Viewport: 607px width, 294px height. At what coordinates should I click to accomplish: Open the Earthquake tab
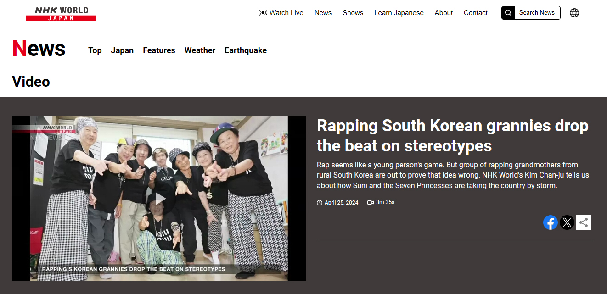245,50
